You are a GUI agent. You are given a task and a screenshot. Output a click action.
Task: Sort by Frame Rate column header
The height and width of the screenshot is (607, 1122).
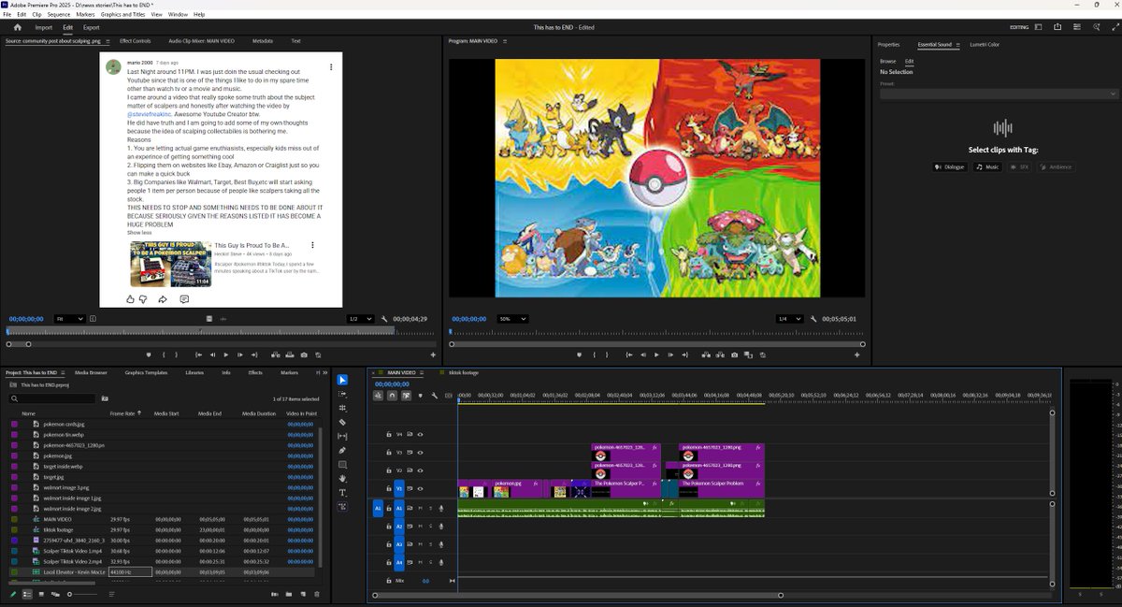[122, 412]
